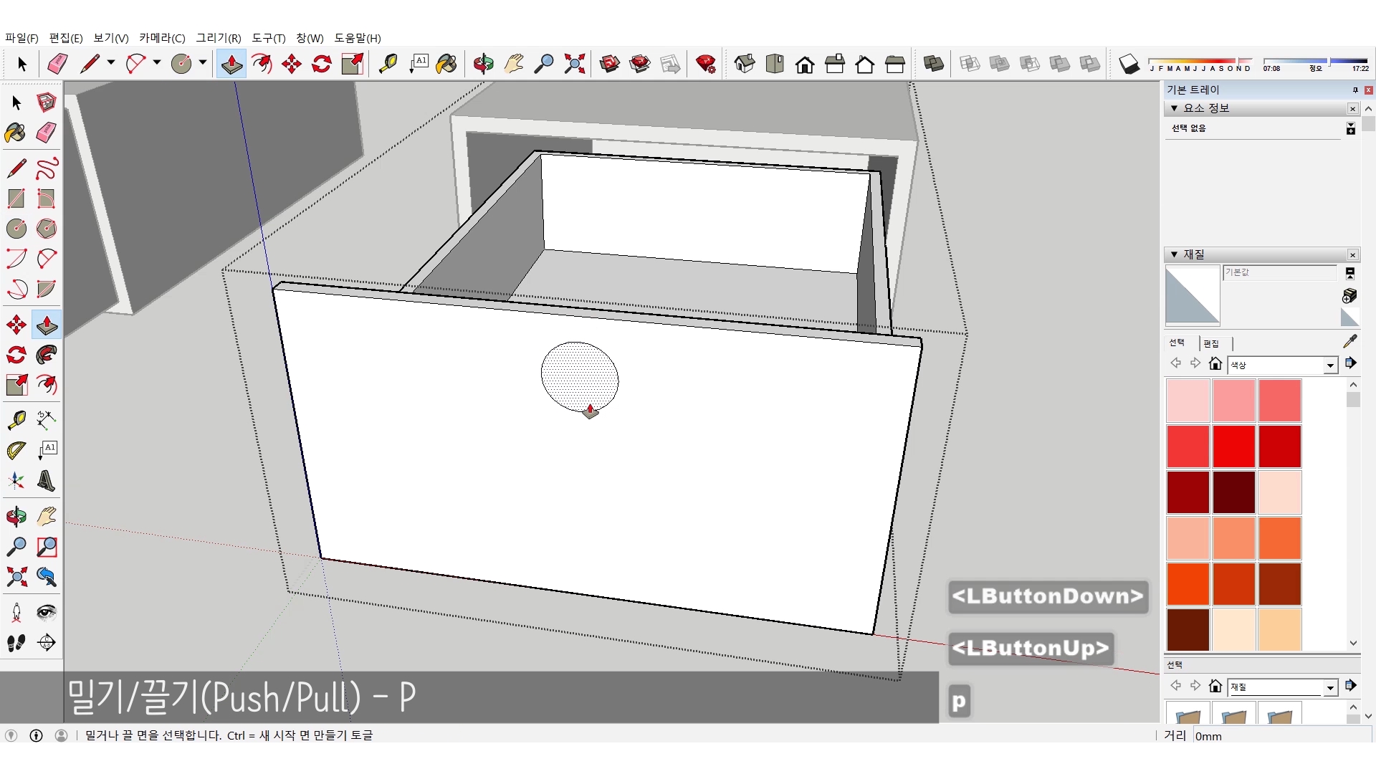Toggle the default tray auto-hide pin
Viewport: 1376px width, 774px height.
pos(1355,90)
